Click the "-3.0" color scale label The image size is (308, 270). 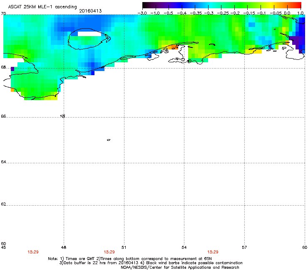(142, 13)
